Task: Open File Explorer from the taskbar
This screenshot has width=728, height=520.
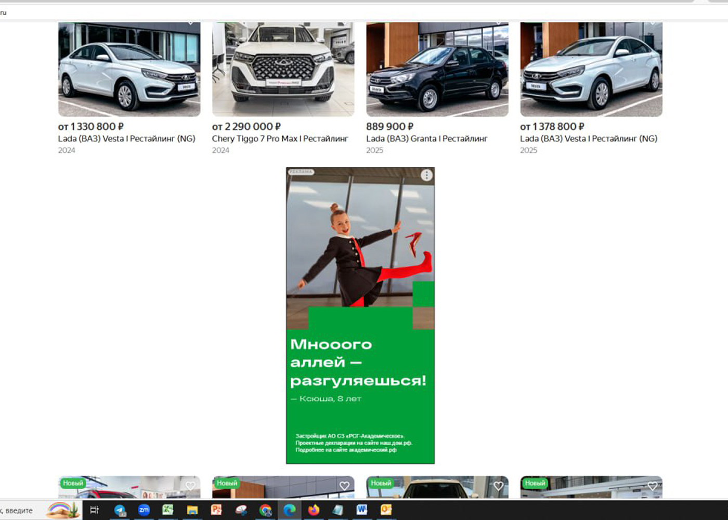Action: (x=192, y=510)
